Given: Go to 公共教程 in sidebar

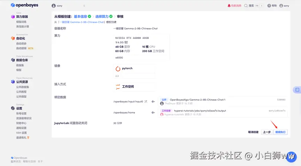Looking at the screenshot, I should tap(21, 92).
